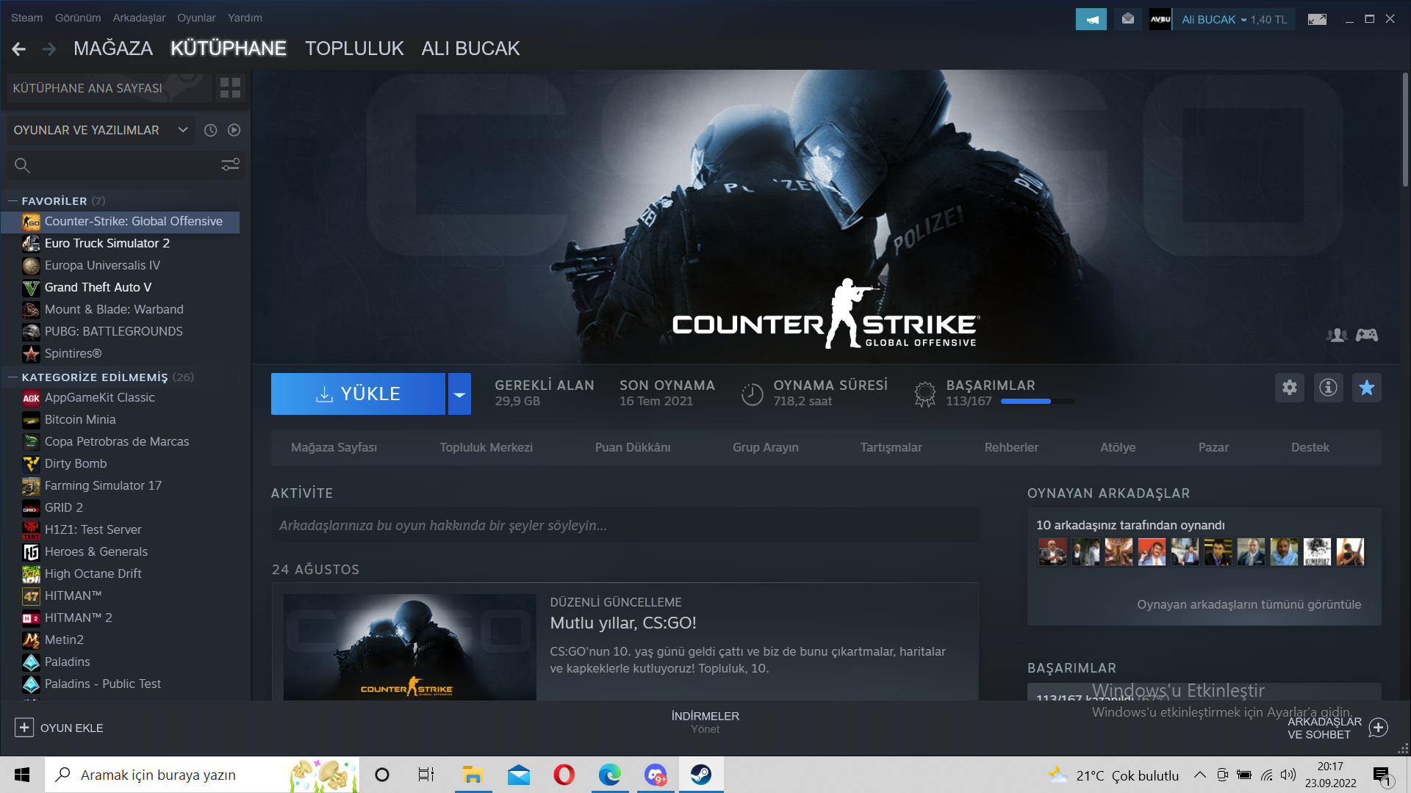Open File Explorer from taskbar
Image resolution: width=1411 pixels, height=793 pixels.
pyautogui.click(x=473, y=775)
